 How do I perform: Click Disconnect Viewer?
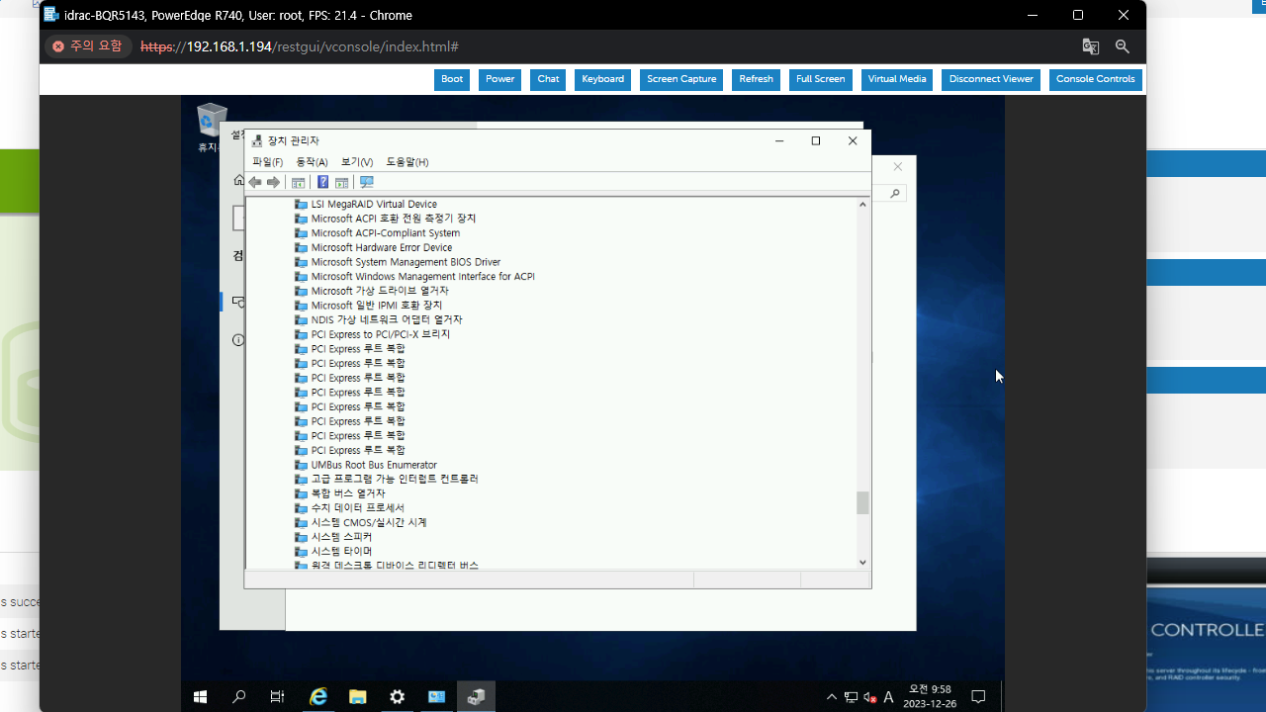click(991, 79)
